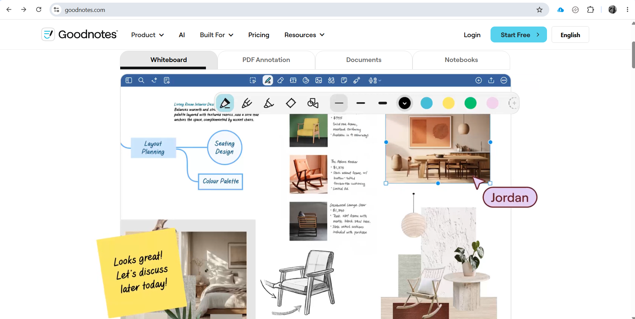The height and width of the screenshot is (319, 635).
Task: Open the more options ellipsis icon
Action: tap(504, 80)
